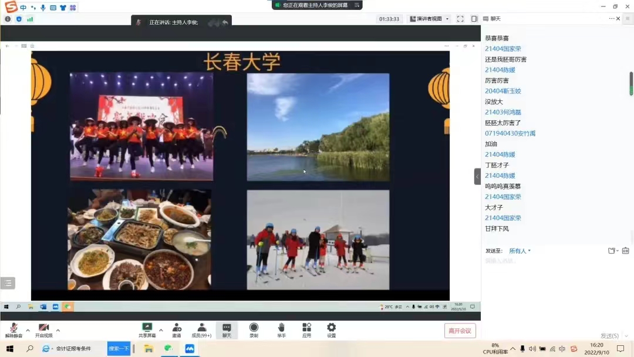
Task: Click chat message 还是我胚哥厉害
Action: pyautogui.click(x=505, y=59)
